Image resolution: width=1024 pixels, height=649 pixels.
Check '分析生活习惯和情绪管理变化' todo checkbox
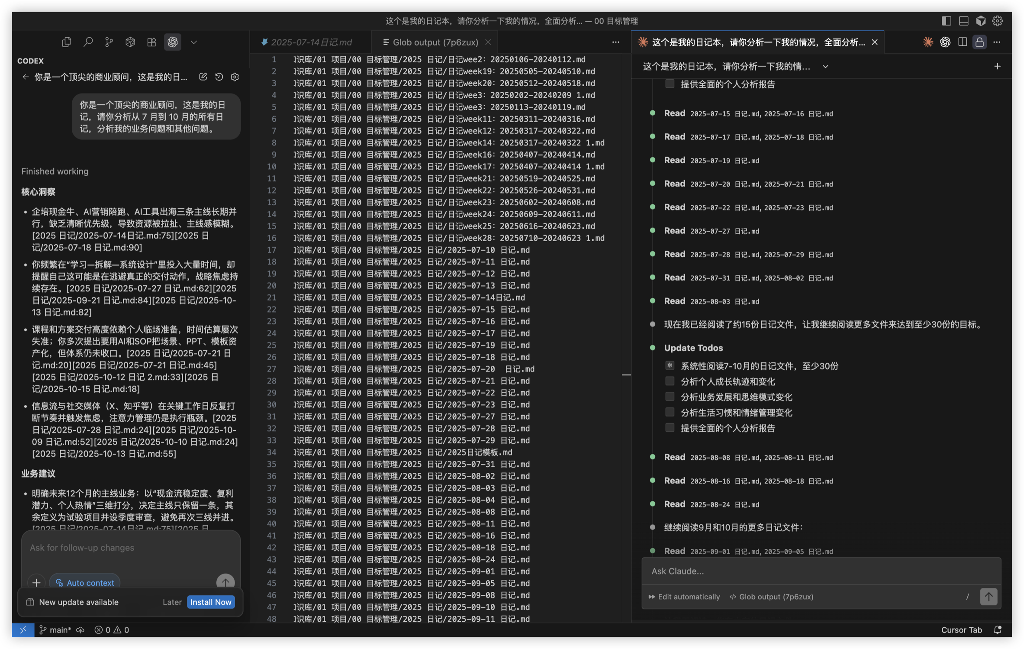point(670,412)
